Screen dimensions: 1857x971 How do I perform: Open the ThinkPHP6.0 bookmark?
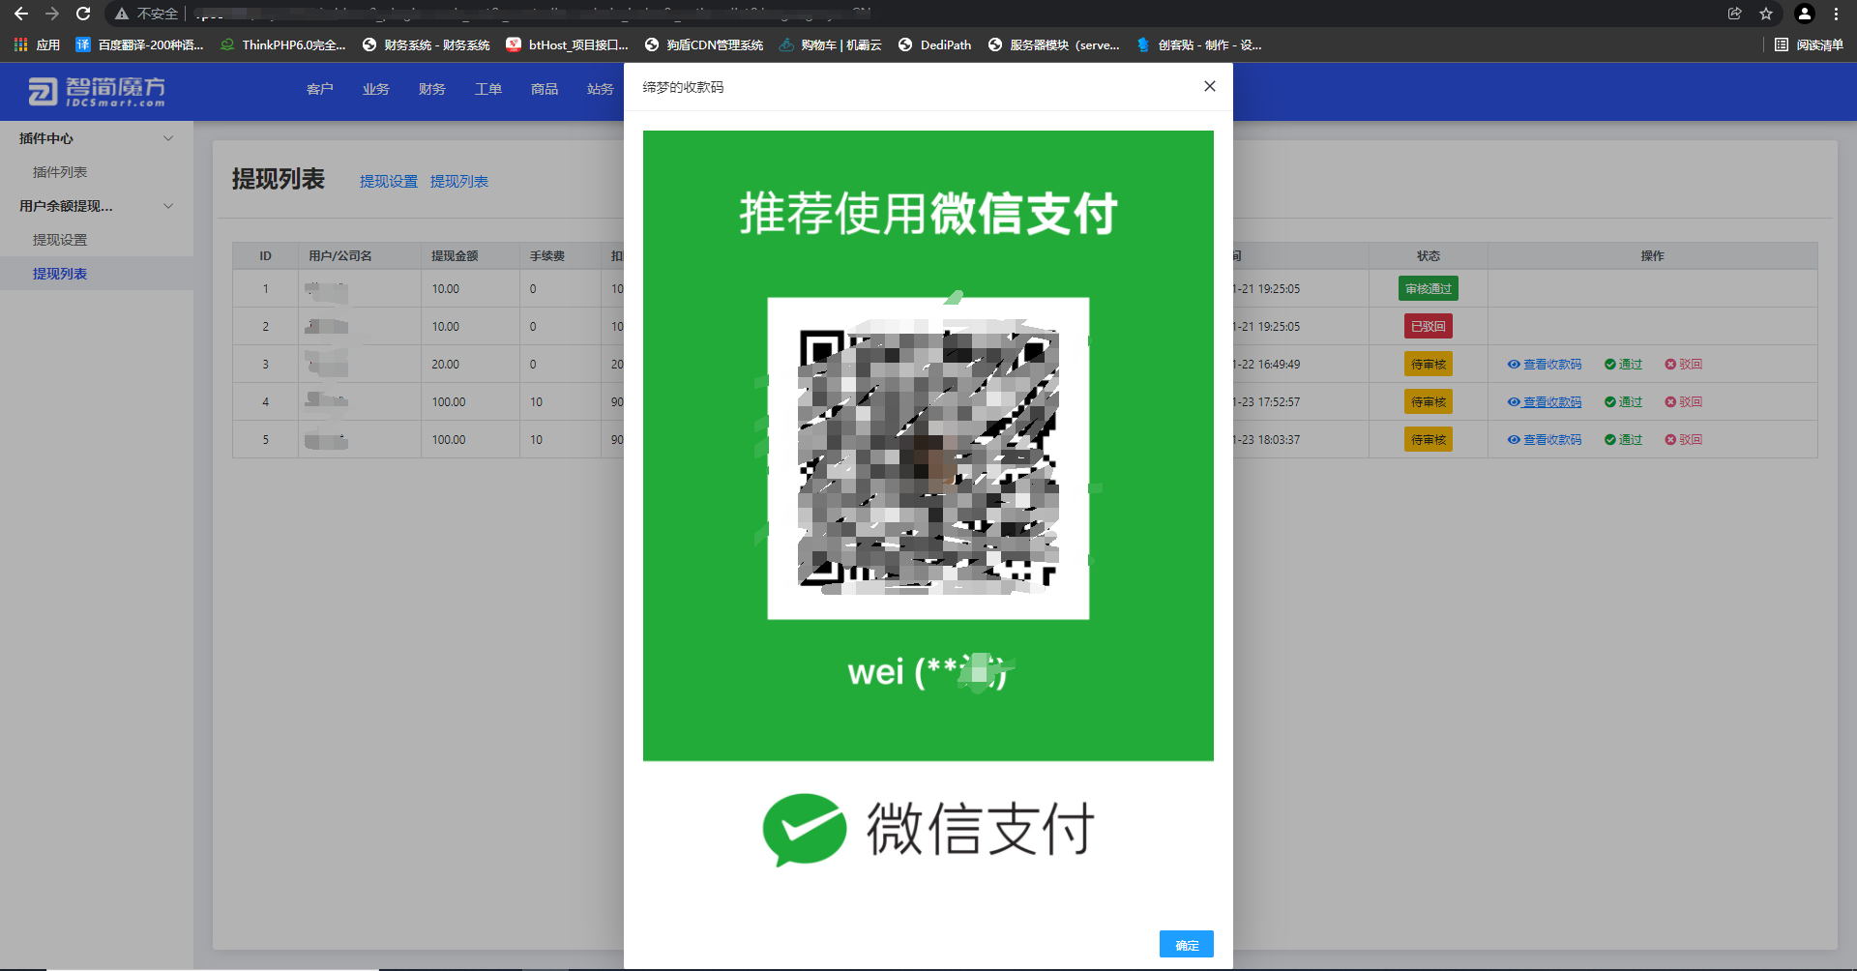[282, 44]
